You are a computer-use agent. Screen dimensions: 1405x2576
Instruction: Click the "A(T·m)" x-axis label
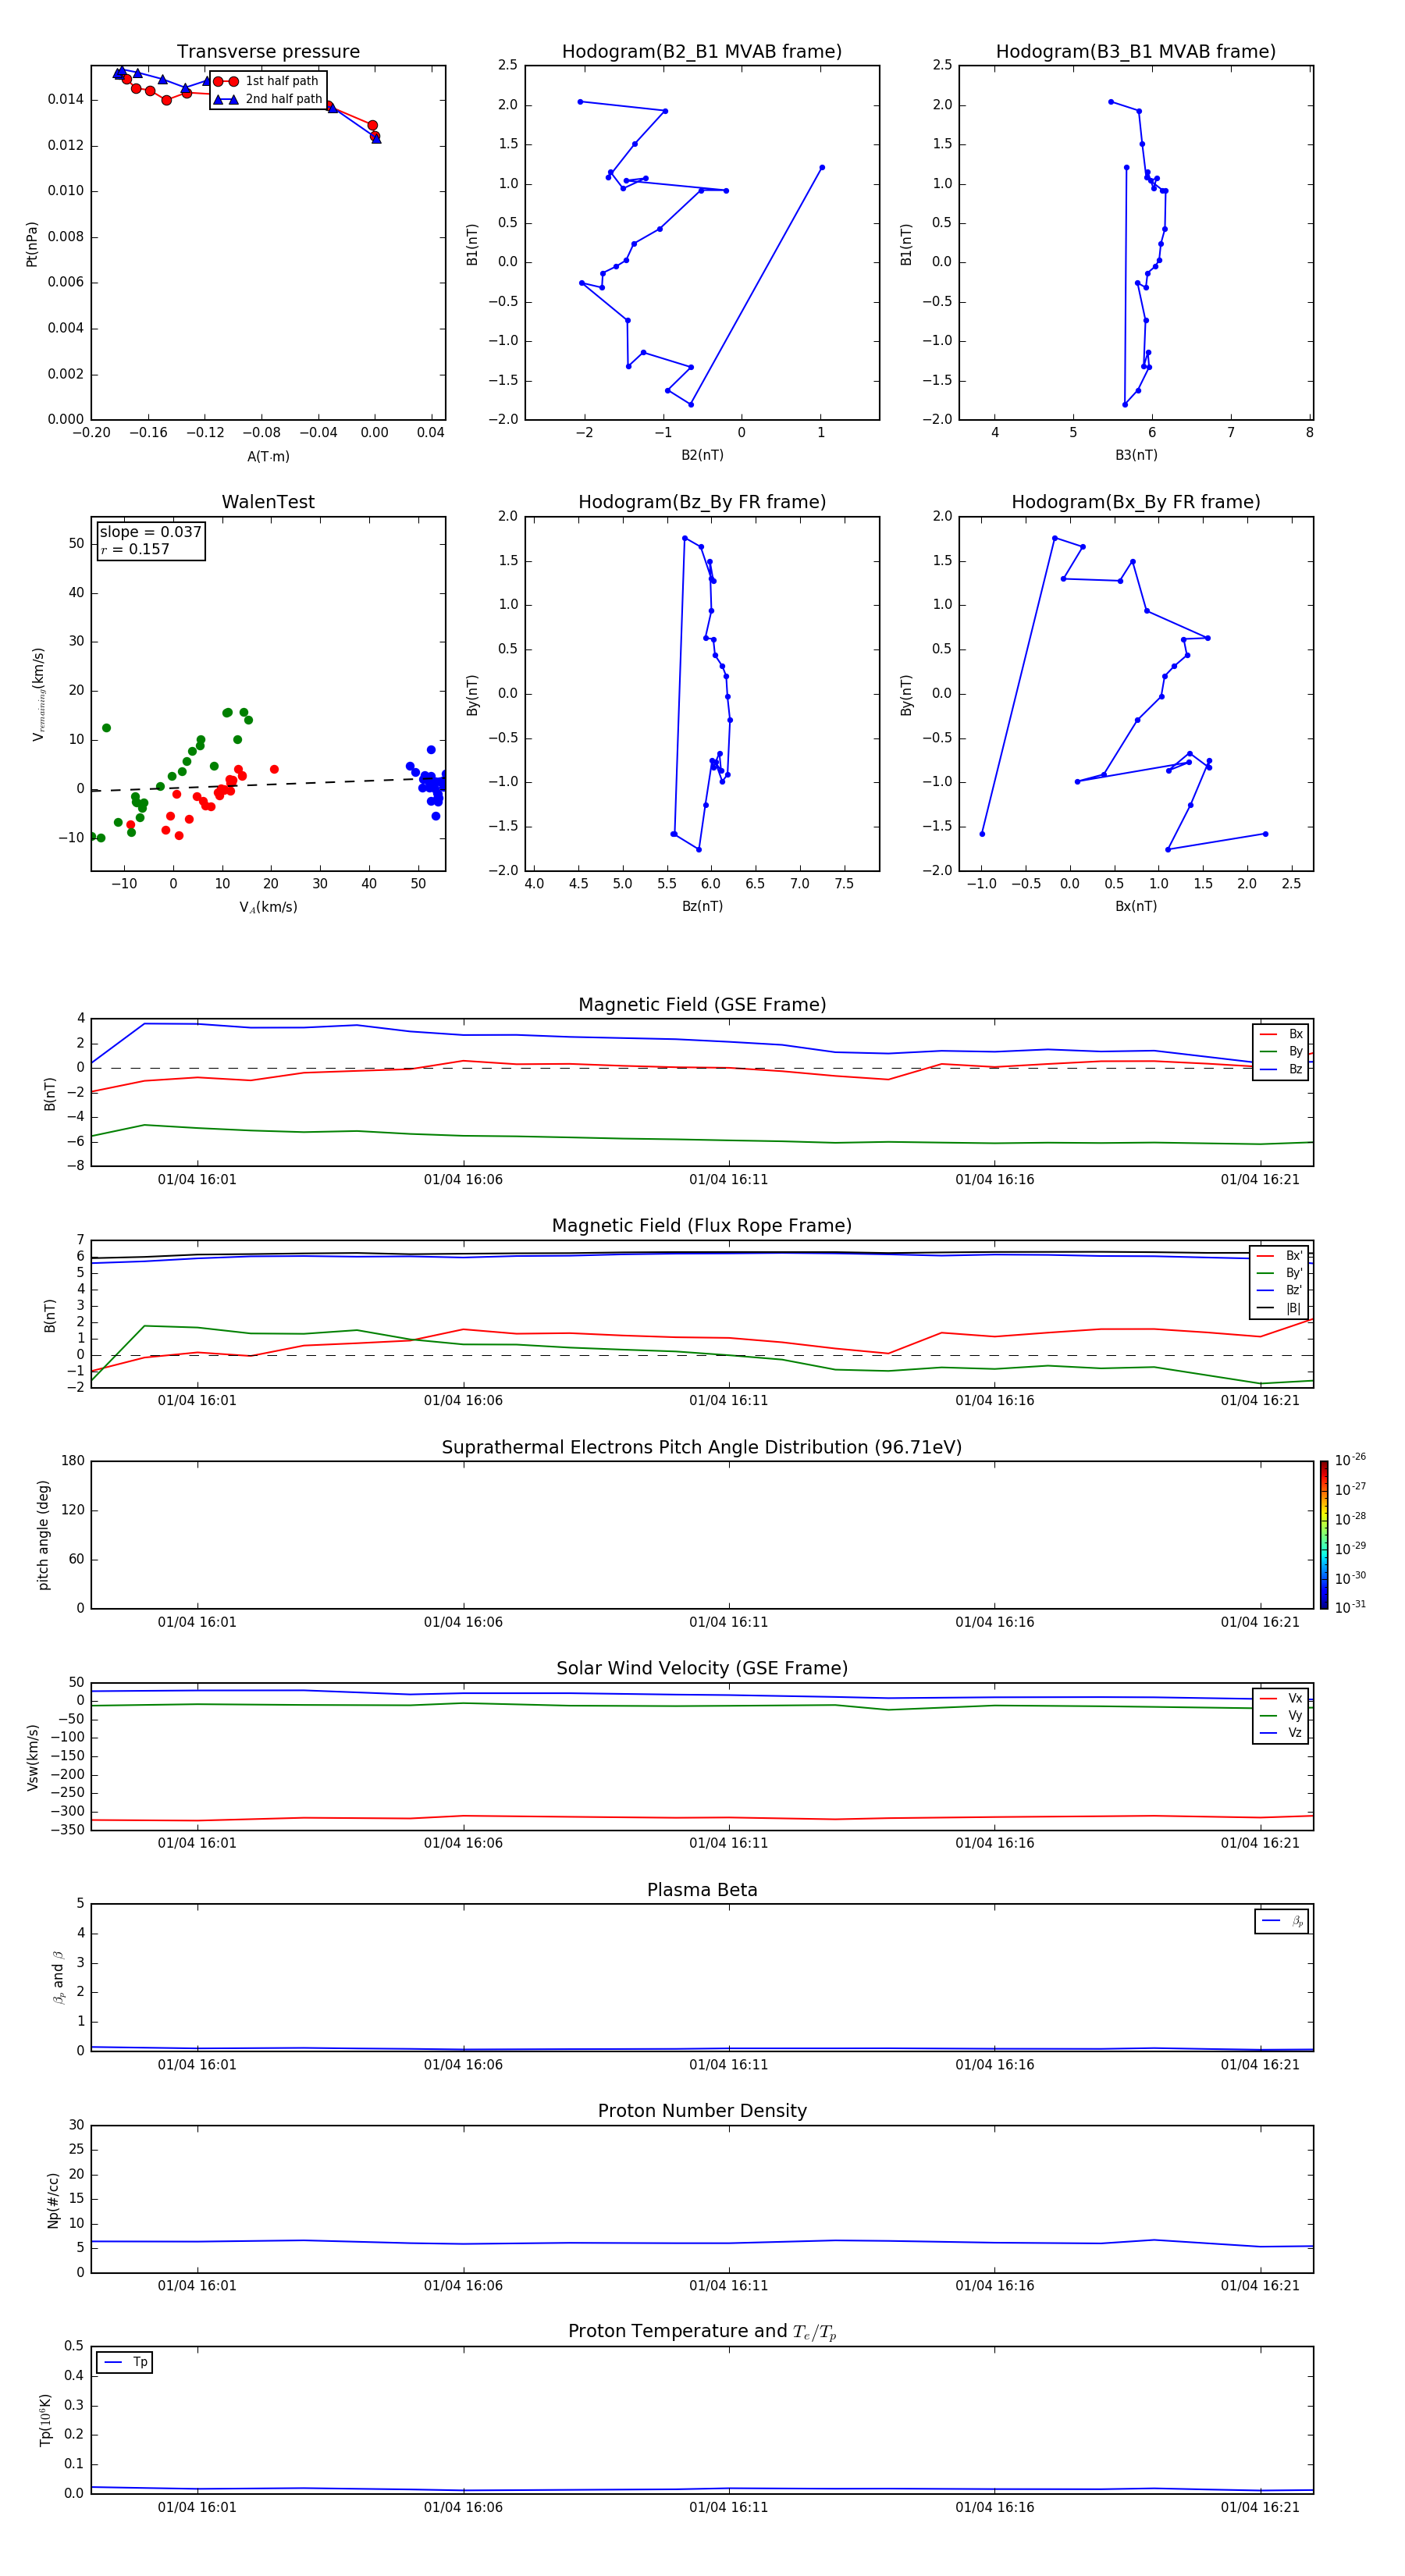click(268, 456)
